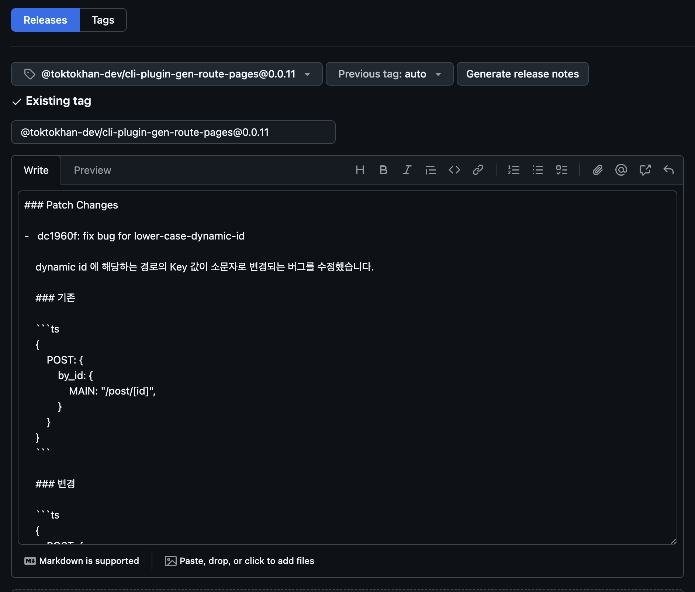
Task: Click the '### Patch Changes' line in the editor
Action: click(x=71, y=205)
